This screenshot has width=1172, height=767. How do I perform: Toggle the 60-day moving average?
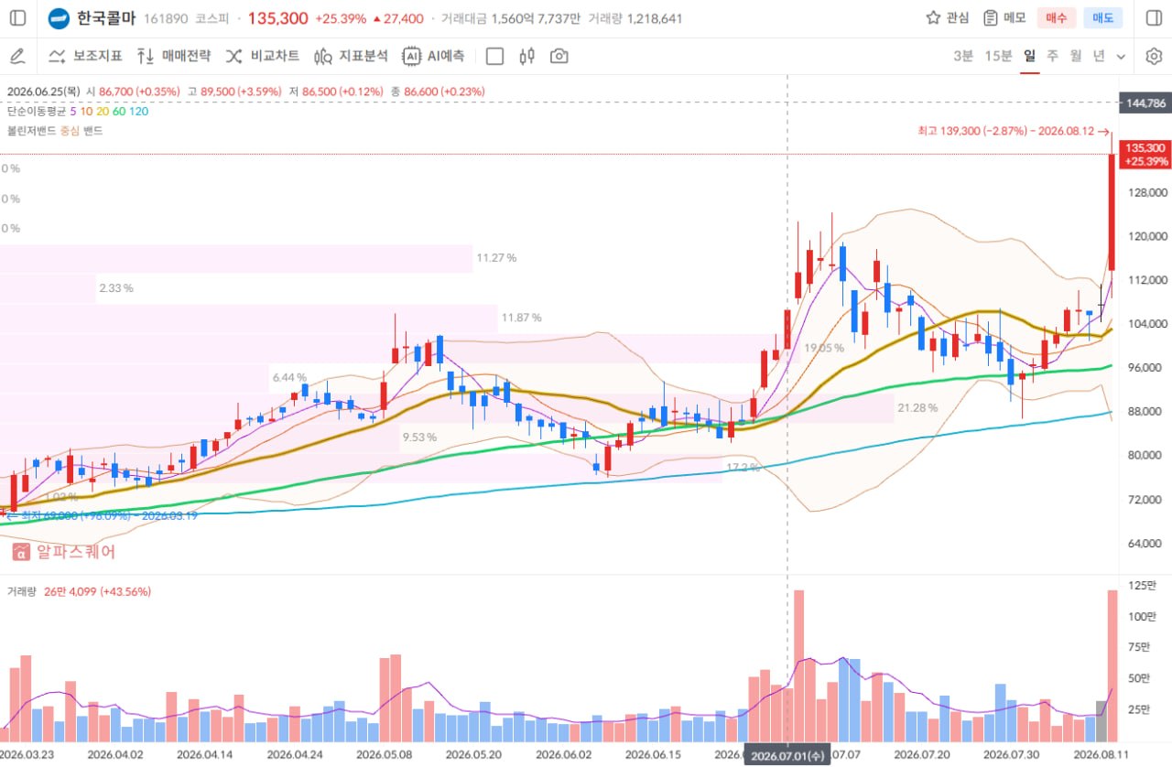point(119,111)
